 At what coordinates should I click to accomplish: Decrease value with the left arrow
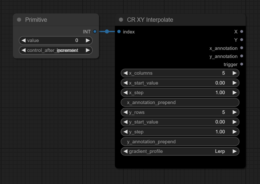pyautogui.click(x=23, y=40)
